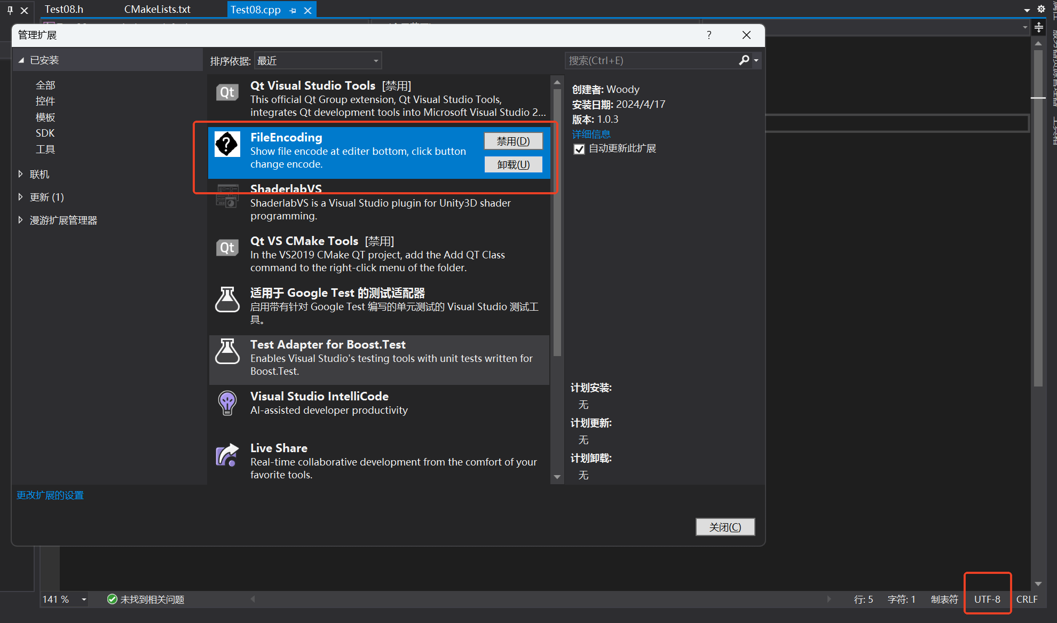Image resolution: width=1057 pixels, height=623 pixels.
Task: Click the UTF-8 encoding status button
Action: (987, 600)
